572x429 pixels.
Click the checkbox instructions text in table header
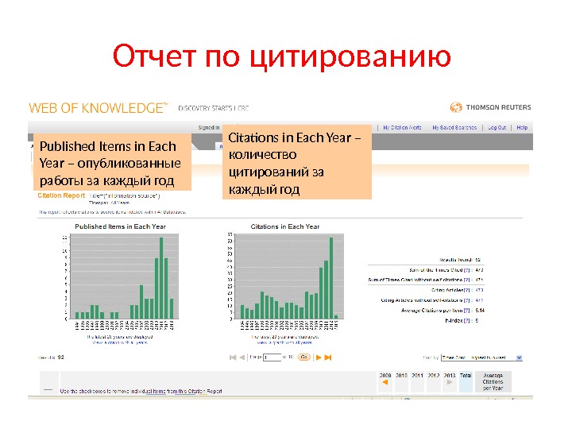tap(141, 392)
